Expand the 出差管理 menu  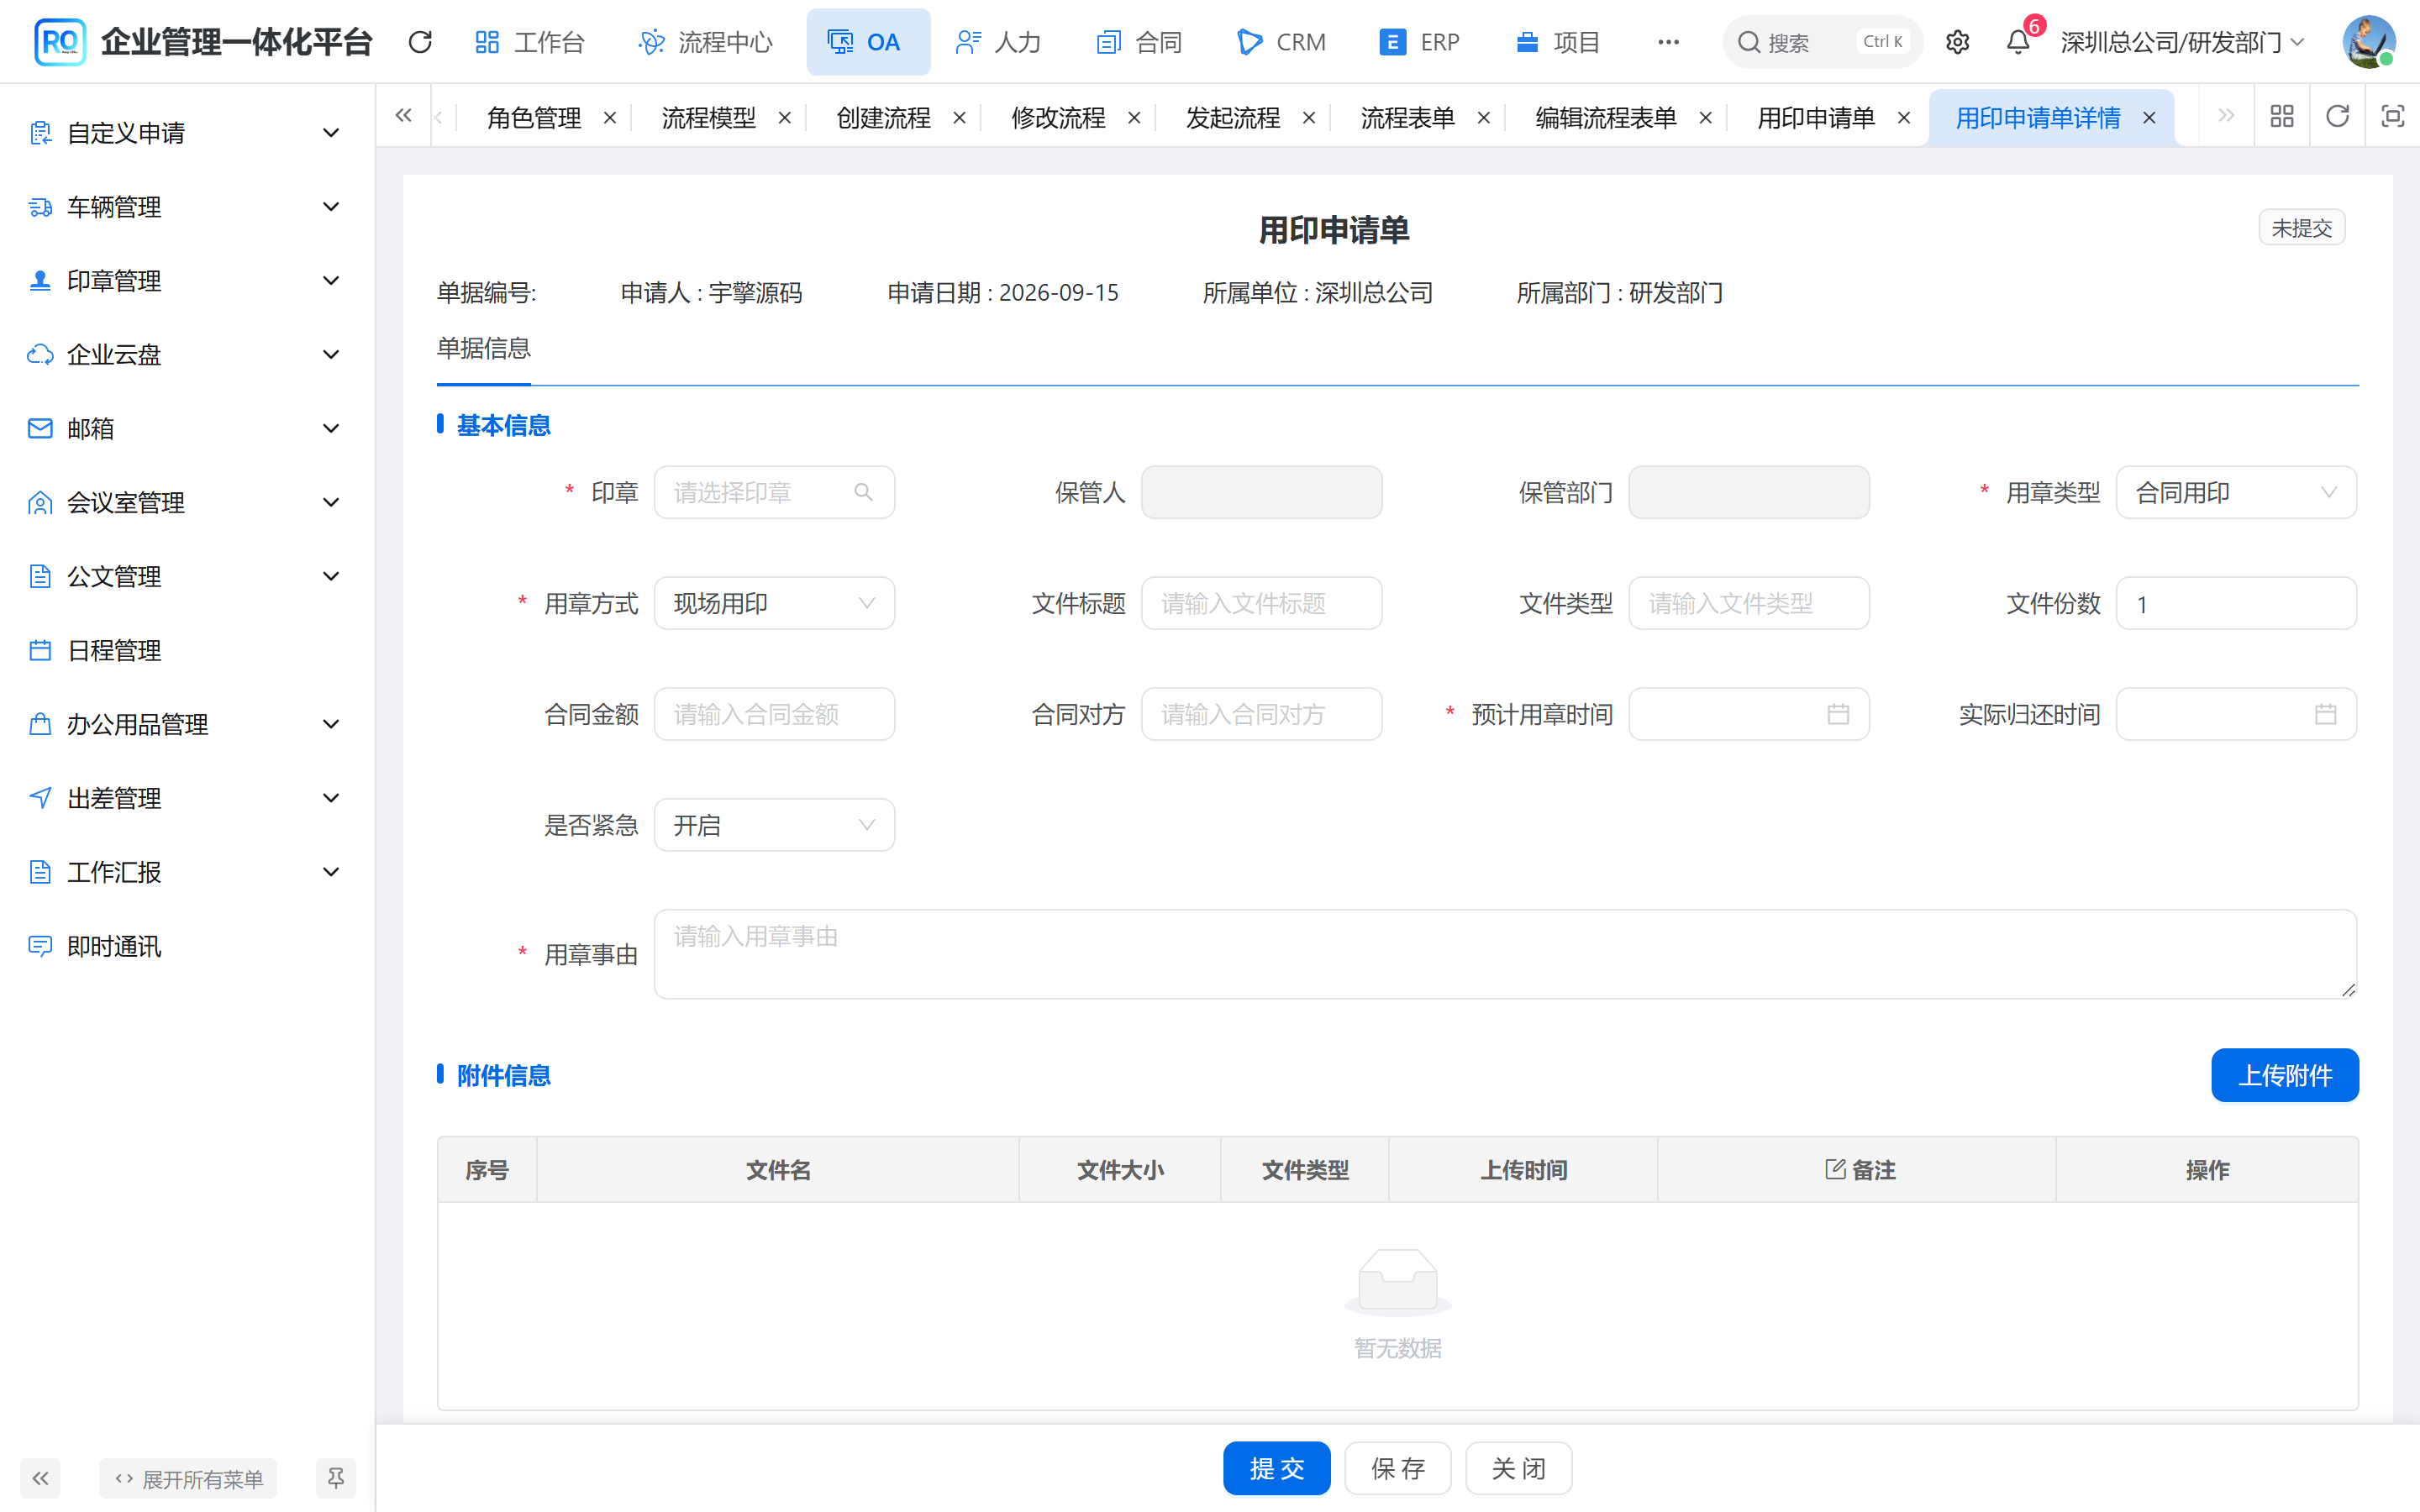(188, 799)
